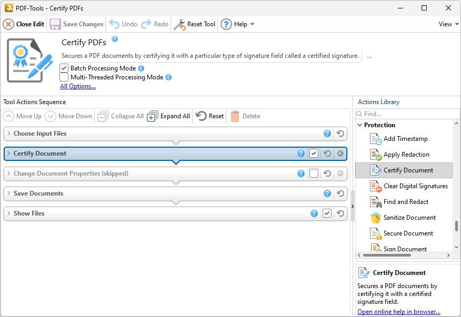Uncheck the Show Files step checkbox
This screenshot has width=461, height=317.
click(327, 213)
